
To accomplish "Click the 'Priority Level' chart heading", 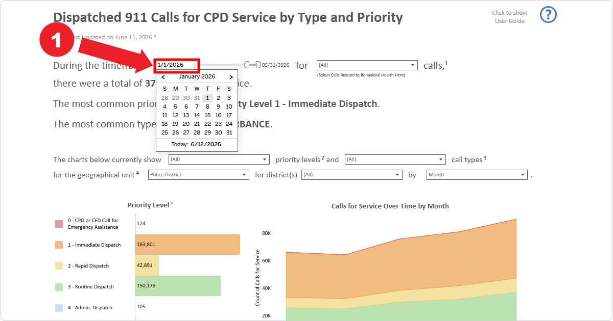I will tap(150, 205).
